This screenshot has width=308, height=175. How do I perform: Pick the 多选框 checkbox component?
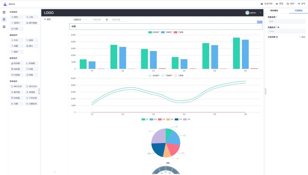(x=17, y=98)
